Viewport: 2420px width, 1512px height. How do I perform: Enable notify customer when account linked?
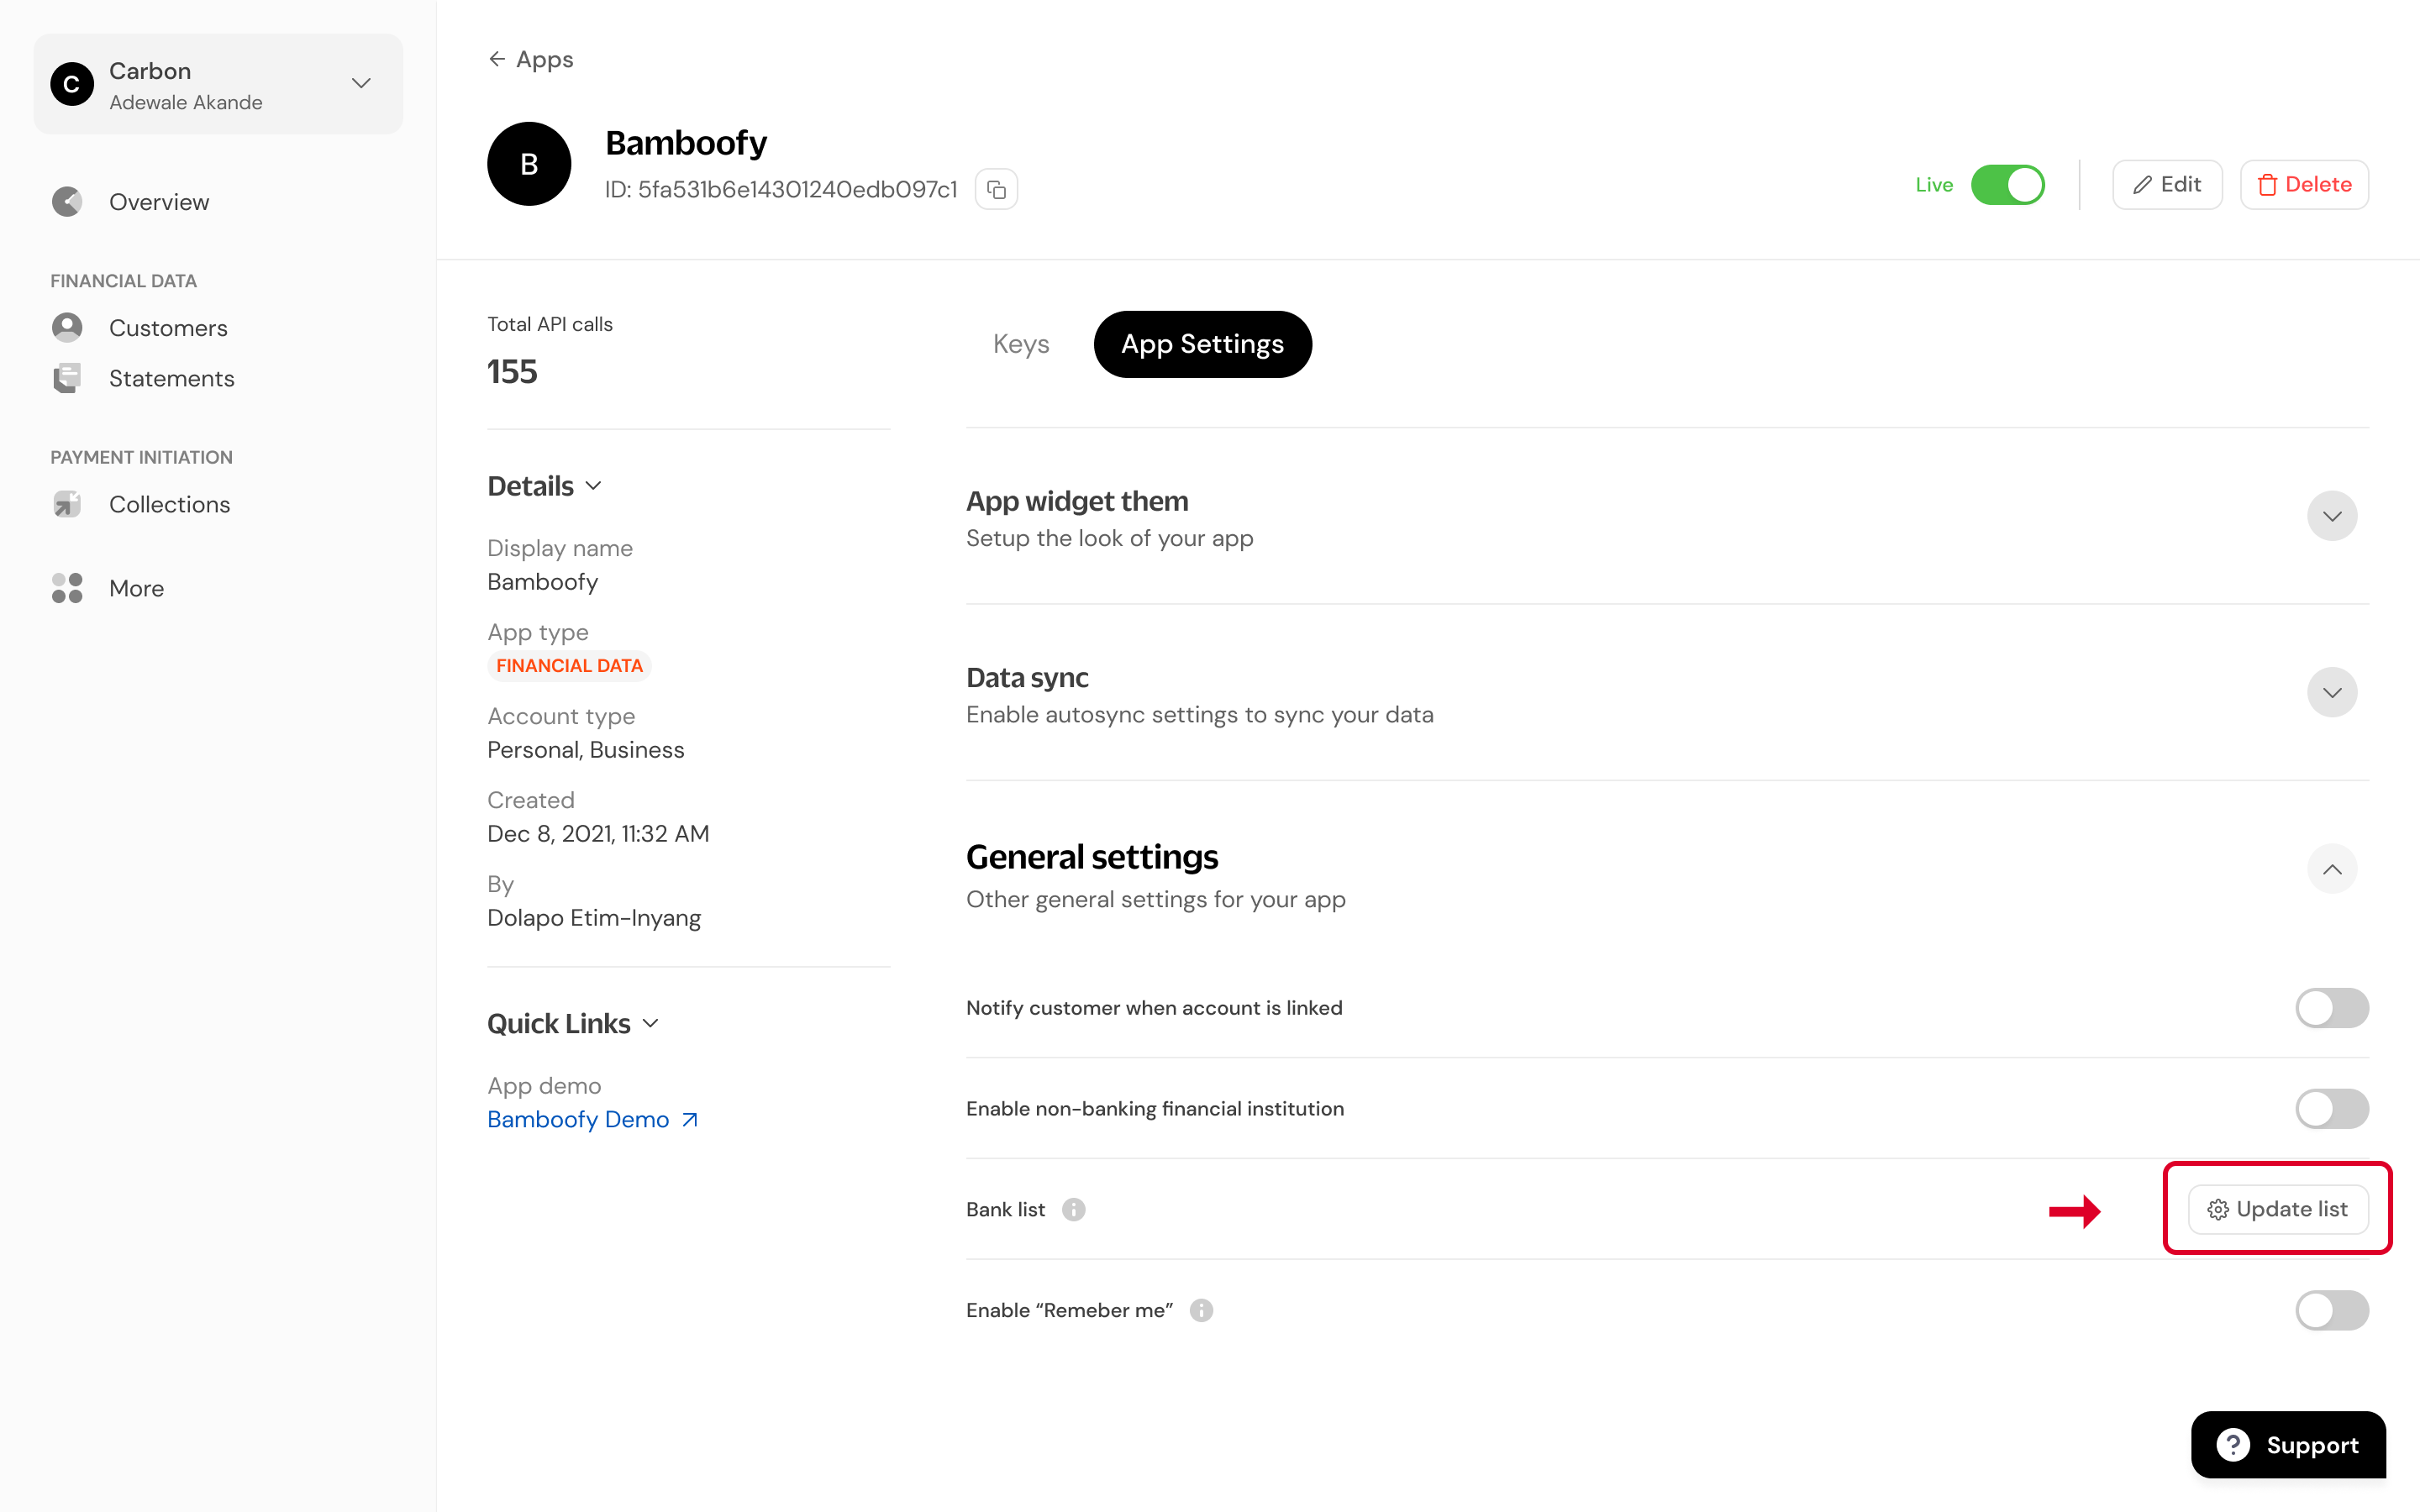(x=2331, y=1008)
